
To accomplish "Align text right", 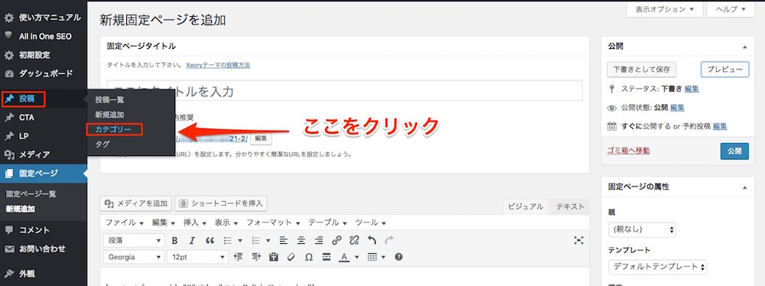I will (318, 240).
